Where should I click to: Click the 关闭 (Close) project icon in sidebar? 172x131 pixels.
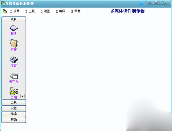(x=13, y=92)
